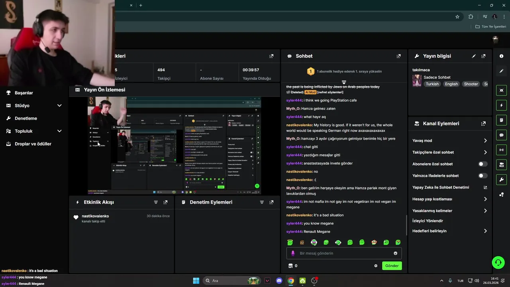Click the three-dots icon at sidebar bottom
Viewport: 510px width, 287px height.
click(x=501, y=195)
